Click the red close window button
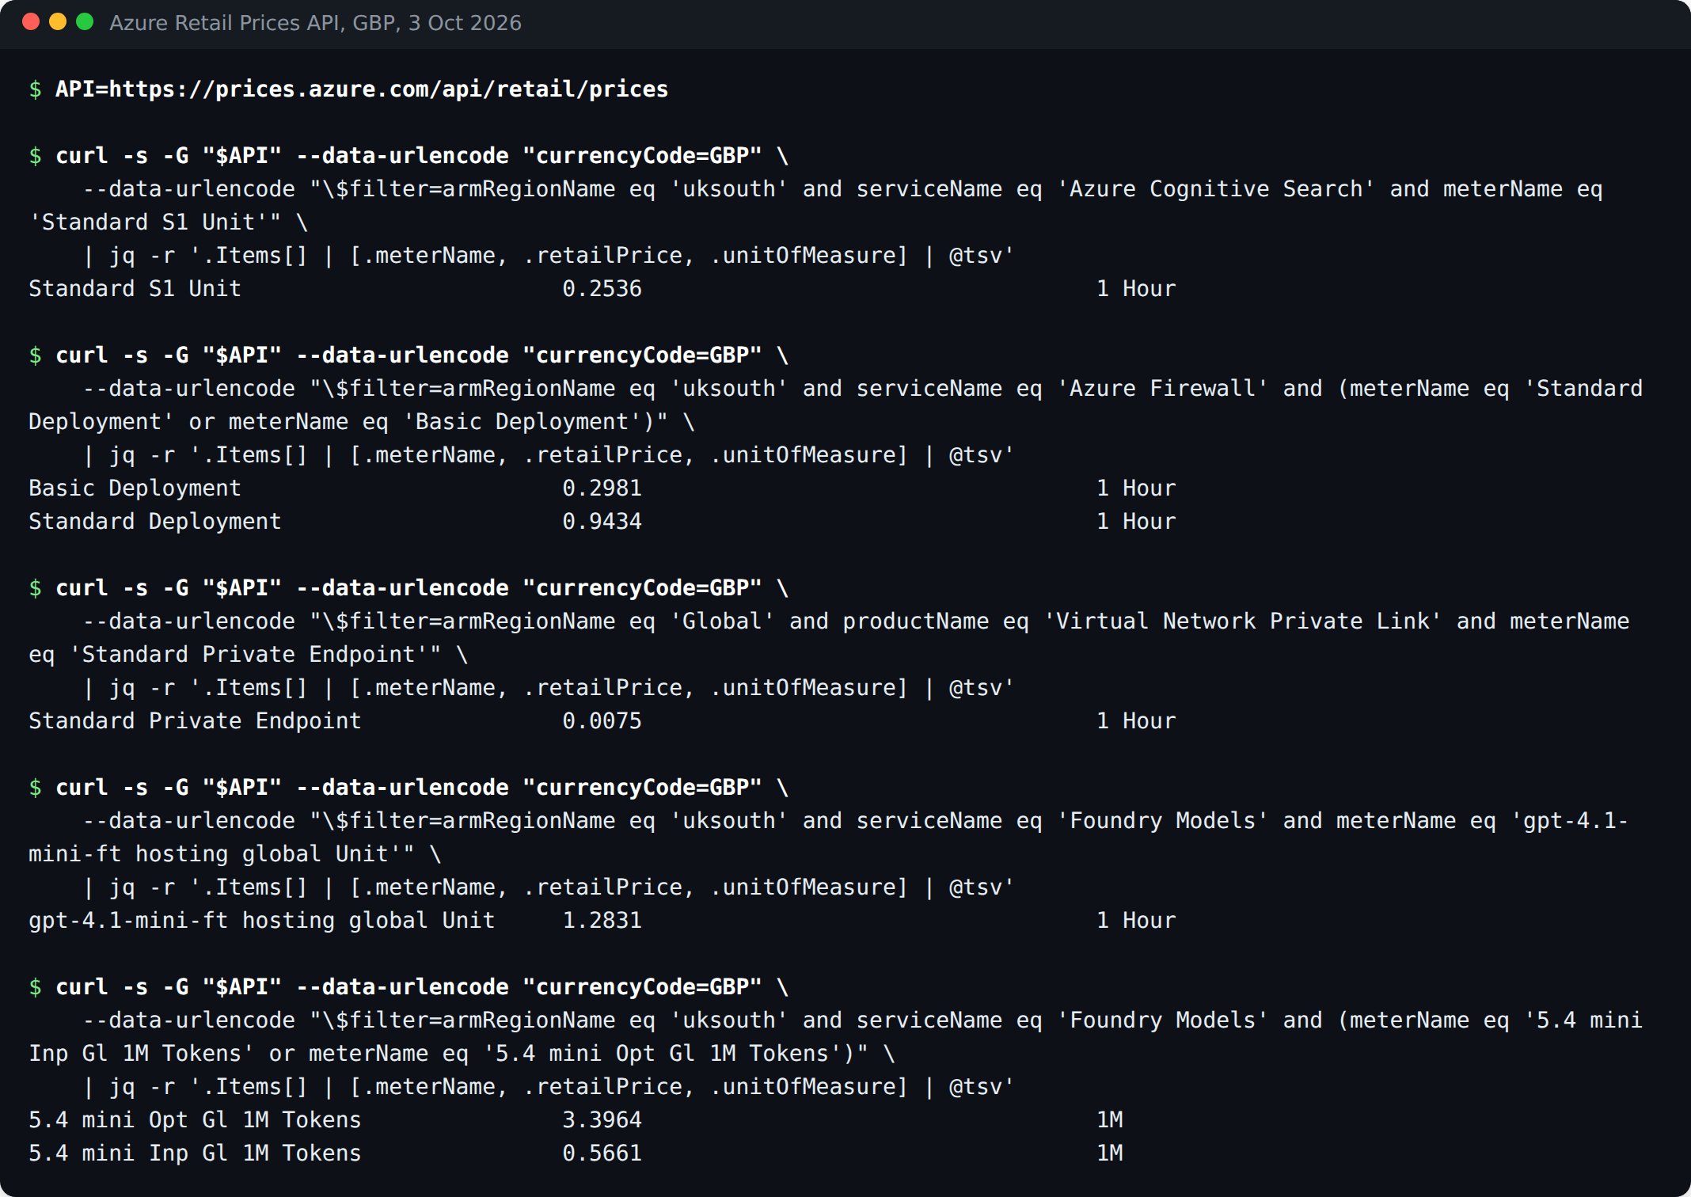Image resolution: width=1691 pixels, height=1197 pixels. pyautogui.click(x=31, y=22)
